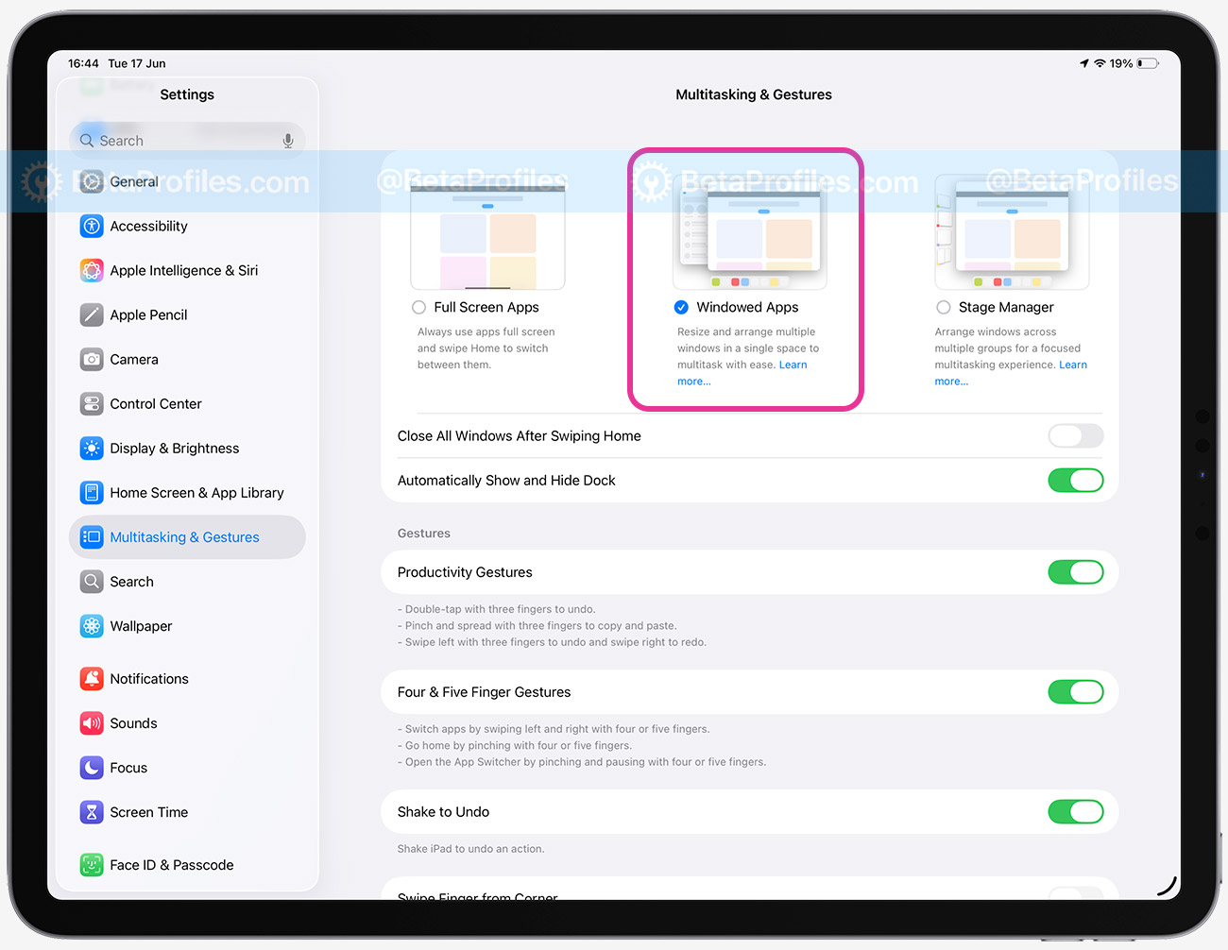Select the Notifications settings row
The width and height of the screenshot is (1228, 950).
pyautogui.click(x=187, y=678)
